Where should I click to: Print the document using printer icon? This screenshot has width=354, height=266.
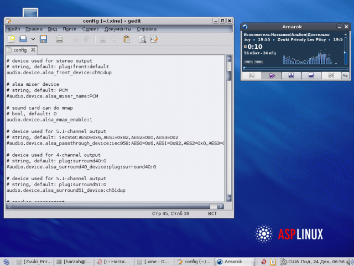pos(59,39)
